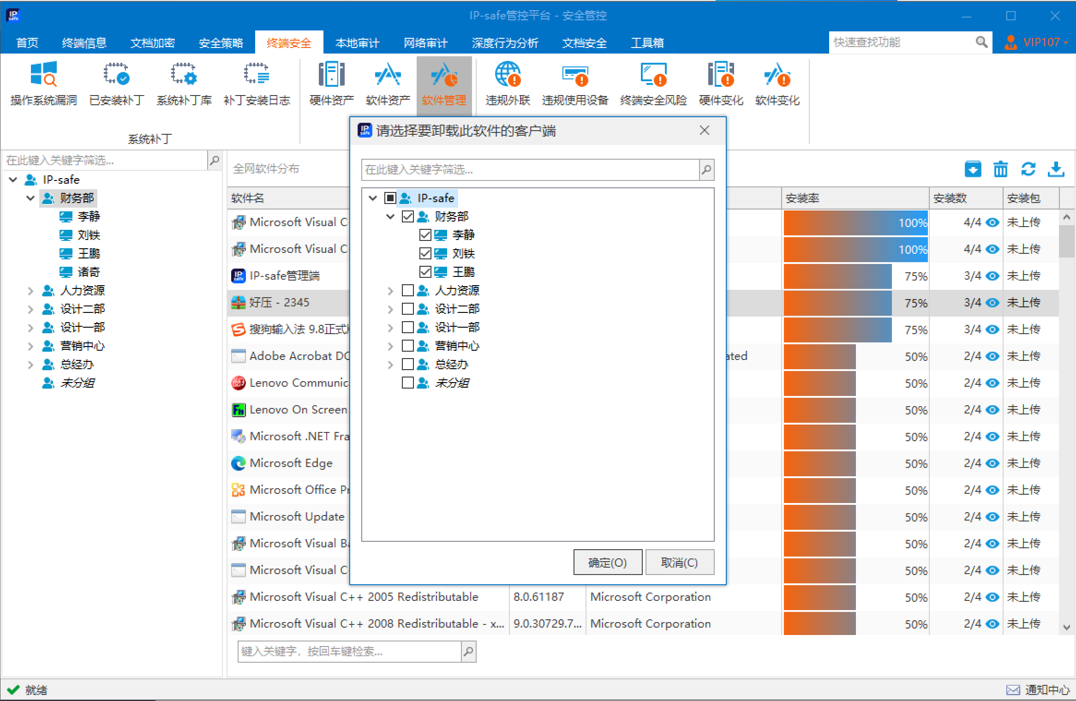
Task: Check the 总经办 checkbox in dialog
Action: (407, 364)
